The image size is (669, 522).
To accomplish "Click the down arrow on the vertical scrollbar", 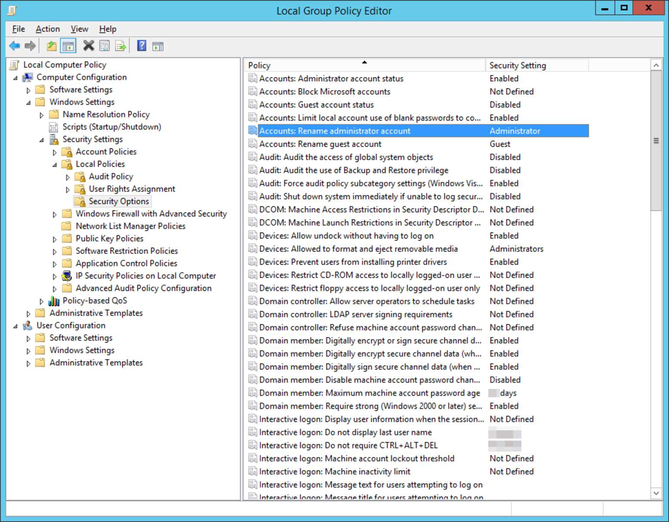I will pyautogui.click(x=656, y=493).
